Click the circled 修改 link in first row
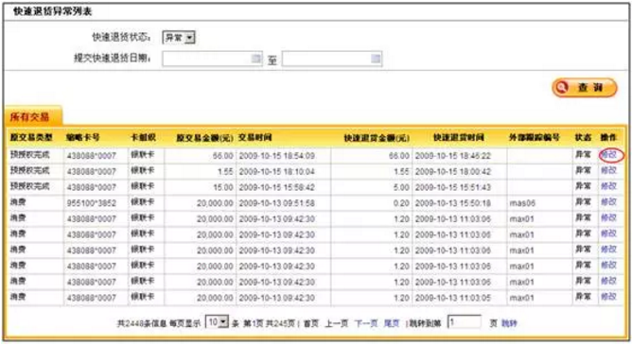This screenshot has height=345, width=632. (x=608, y=155)
